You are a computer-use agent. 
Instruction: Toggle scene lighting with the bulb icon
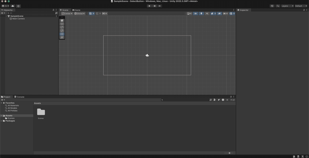coord(201,13)
